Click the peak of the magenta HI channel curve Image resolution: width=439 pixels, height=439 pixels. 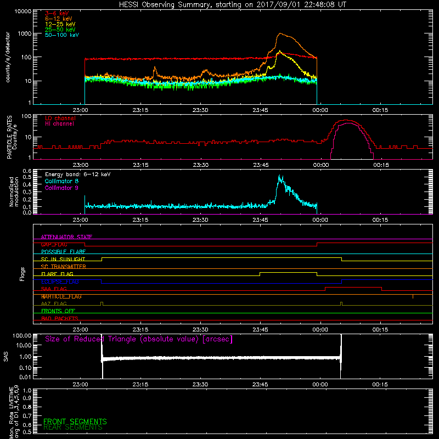[348, 123]
